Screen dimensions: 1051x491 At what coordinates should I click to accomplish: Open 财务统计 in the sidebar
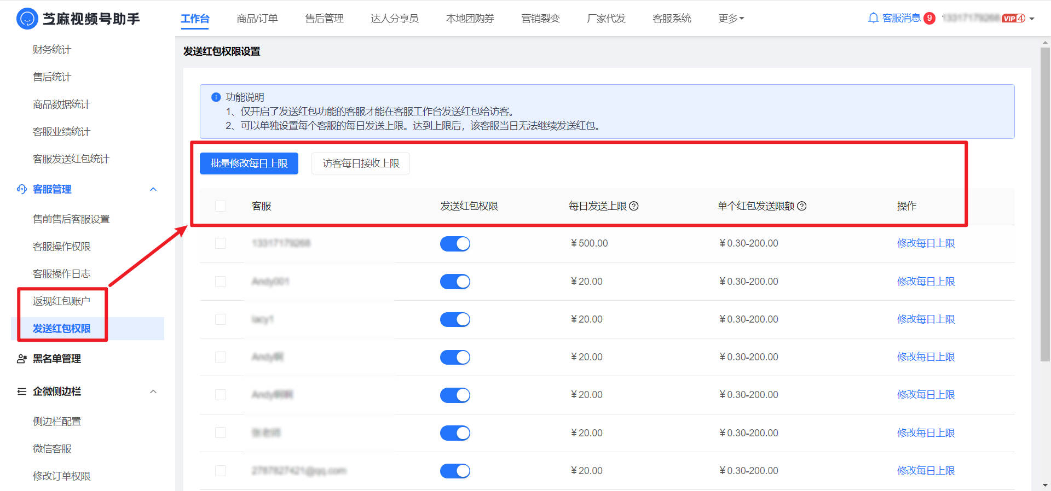tap(52, 50)
